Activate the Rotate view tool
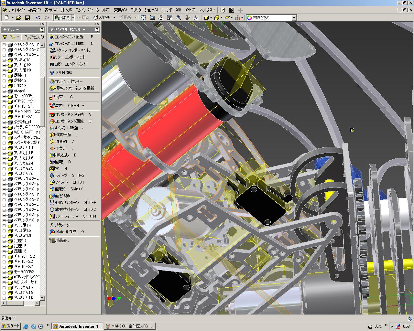 (x=187, y=17)
